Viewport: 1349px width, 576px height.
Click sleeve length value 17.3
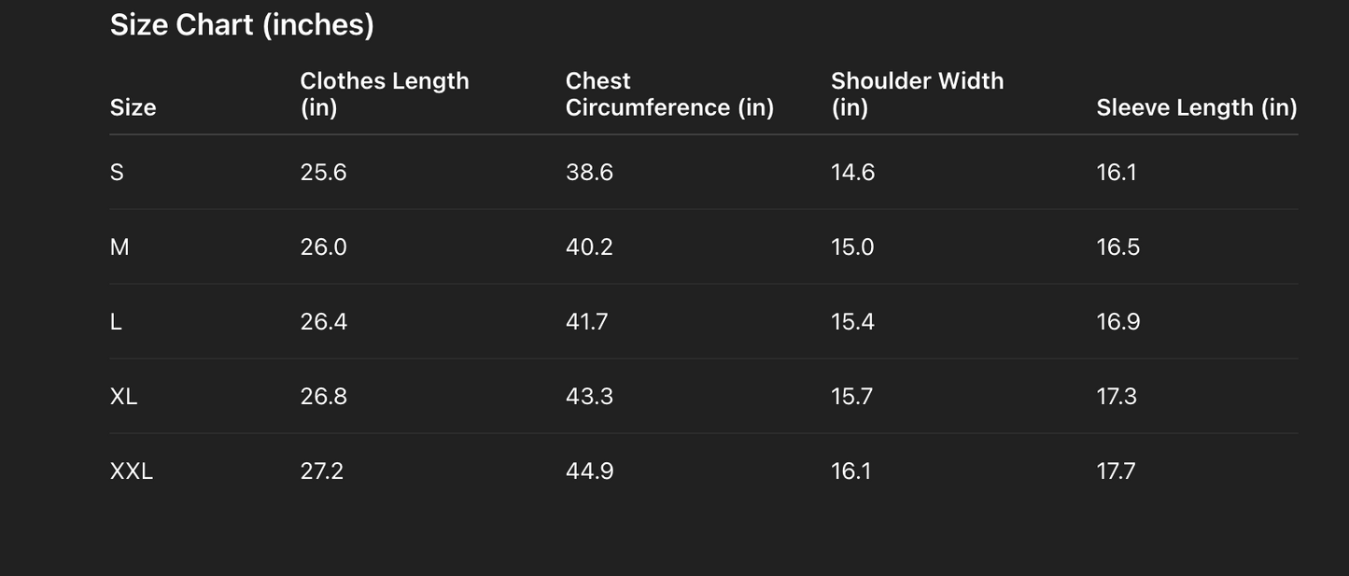tap(1117, 397)
